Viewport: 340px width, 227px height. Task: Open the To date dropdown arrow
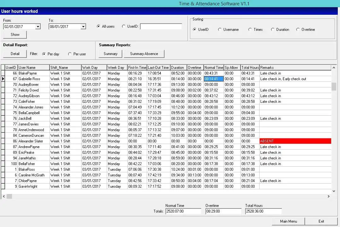point(83,27)
